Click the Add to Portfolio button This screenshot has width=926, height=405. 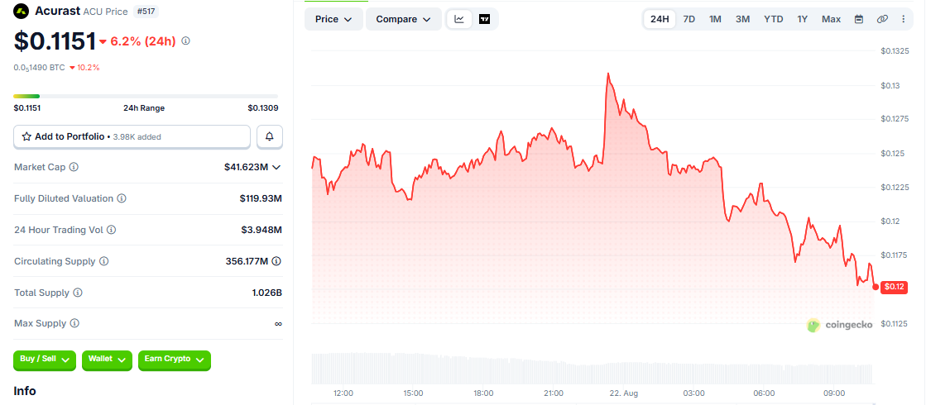pos(132,136)
